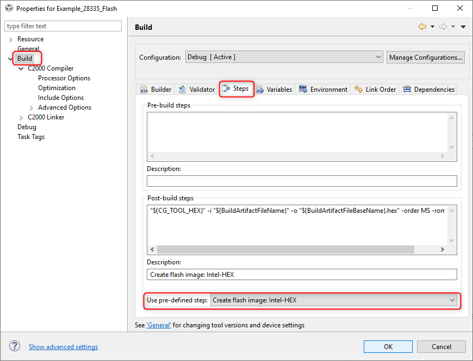Click Post-build vertical scroll down arrow
Viewport: 473px width, 361px height.
[x=452, y=240]
